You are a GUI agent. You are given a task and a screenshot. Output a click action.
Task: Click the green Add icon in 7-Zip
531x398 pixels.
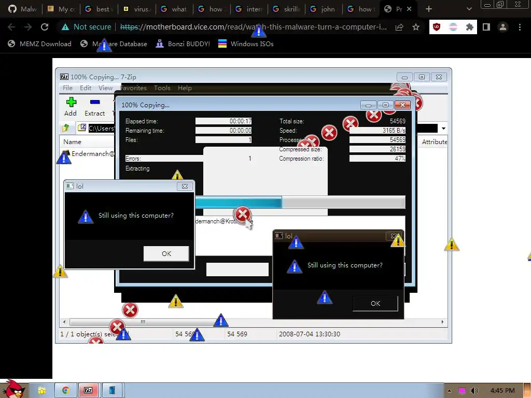coord(71,102)
